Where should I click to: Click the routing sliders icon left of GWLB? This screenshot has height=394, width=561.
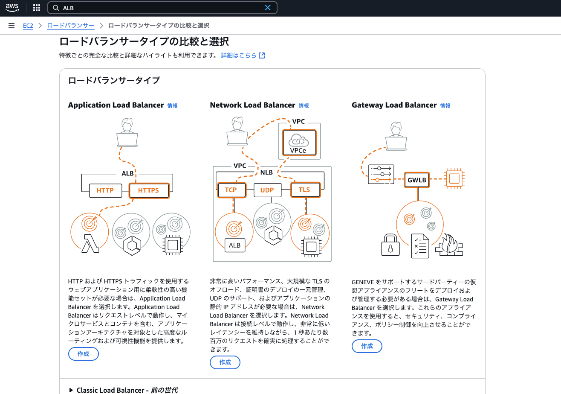tap(381, 174)
